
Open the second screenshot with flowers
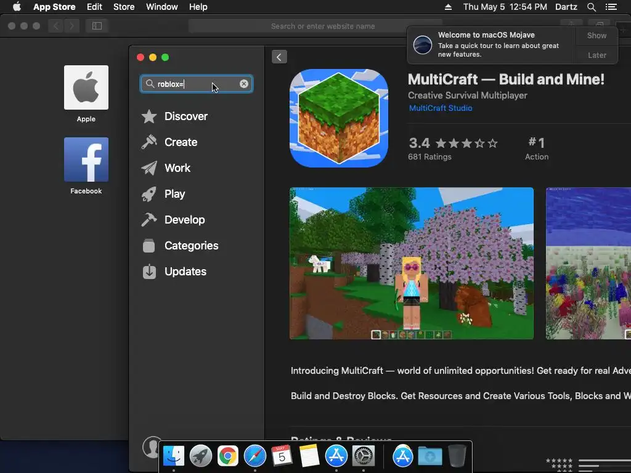coord(588,264)
